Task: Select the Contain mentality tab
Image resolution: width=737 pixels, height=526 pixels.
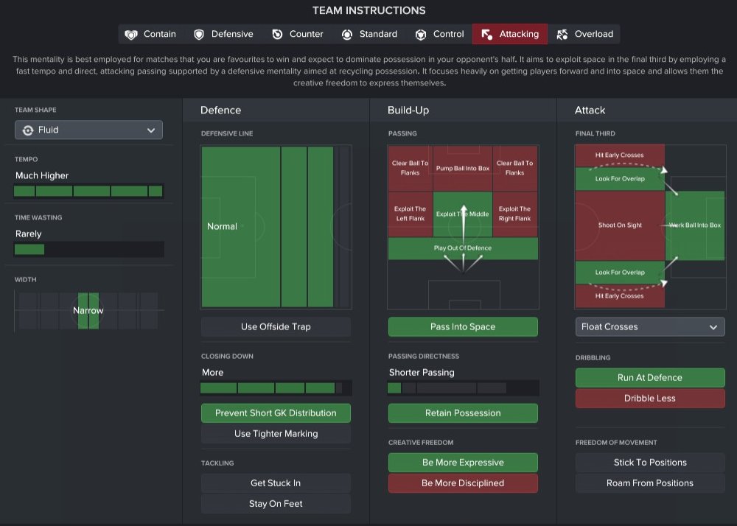Action: pyautogui.click(x=150, y=34)
